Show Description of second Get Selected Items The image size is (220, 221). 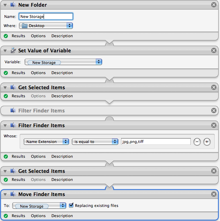point(62,180)
